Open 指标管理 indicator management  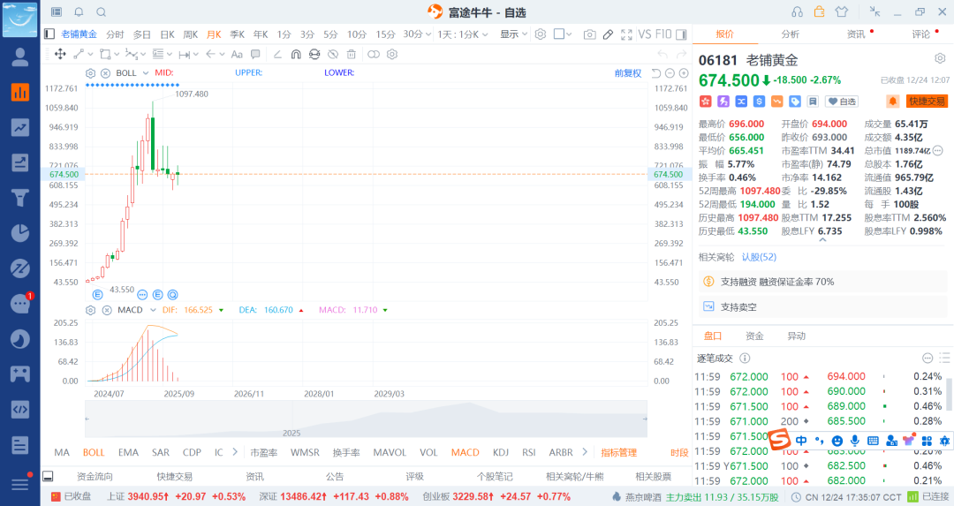tap(618, 452)
